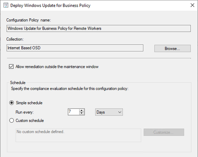Focus the Configuration Policy name text field
This screenshot has width=198, height=157.
click(x=99, y=28)
